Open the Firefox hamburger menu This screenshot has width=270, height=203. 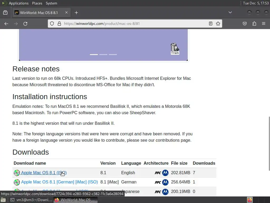(264, 24)
